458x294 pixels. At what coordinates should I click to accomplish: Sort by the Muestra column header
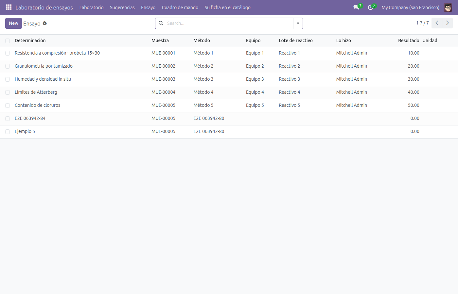[x=160, y=41]
